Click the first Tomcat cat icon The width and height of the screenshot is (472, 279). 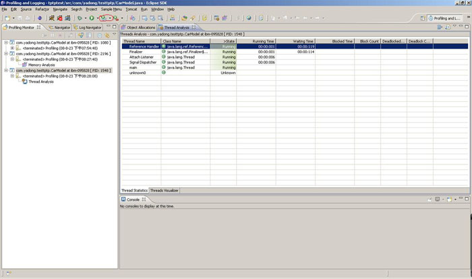point(52,18)
